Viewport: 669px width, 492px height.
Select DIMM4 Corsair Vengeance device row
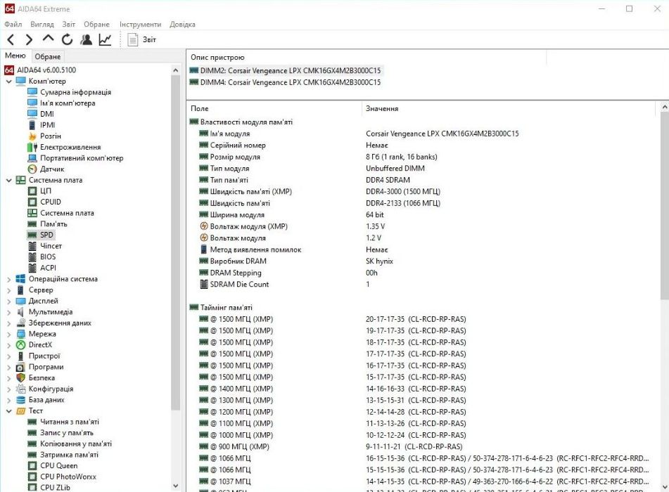[x=285, y=82]
